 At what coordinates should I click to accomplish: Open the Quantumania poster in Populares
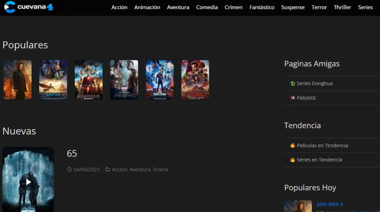160,80
